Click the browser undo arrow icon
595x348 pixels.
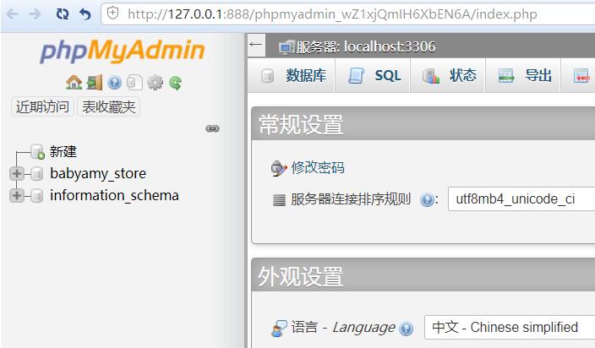pyautogui.click(x=85, y=14)
